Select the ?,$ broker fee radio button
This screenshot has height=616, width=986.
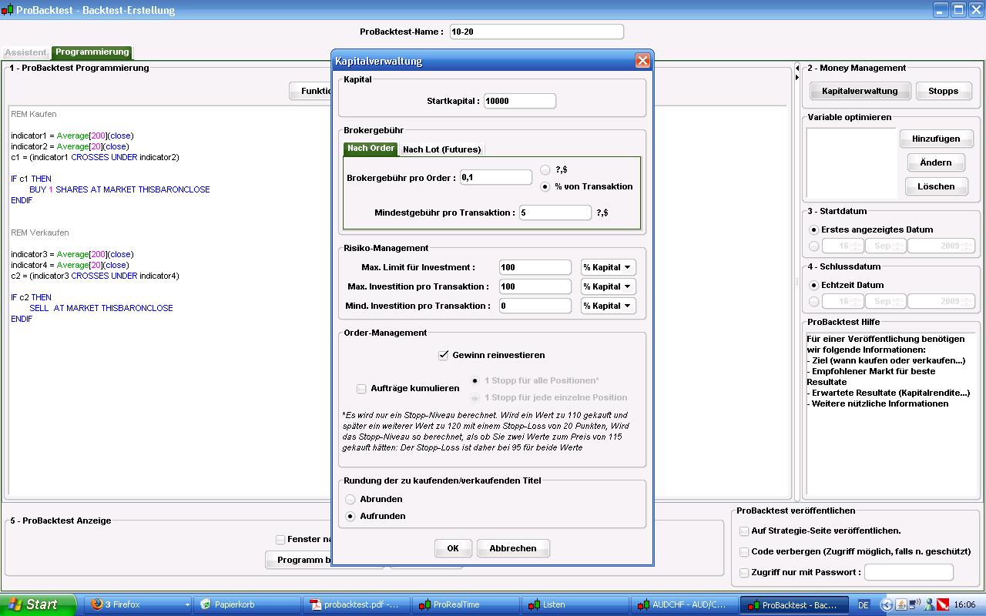coord(545,169)
